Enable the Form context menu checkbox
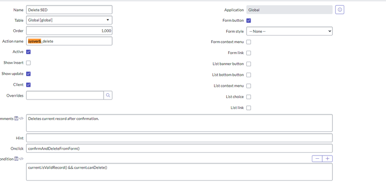This screenshot has width=386, height=182. [x=249, y=42]
